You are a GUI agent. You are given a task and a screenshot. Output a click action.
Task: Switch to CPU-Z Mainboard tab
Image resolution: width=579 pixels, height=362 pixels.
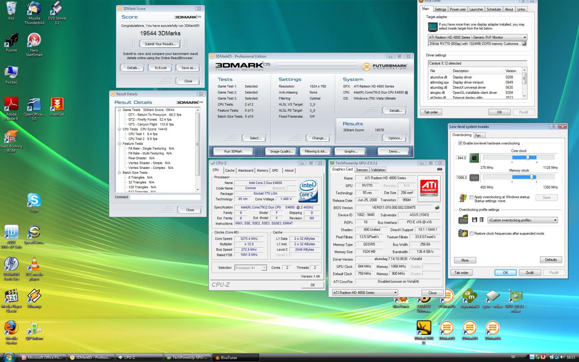coord(246,170)
